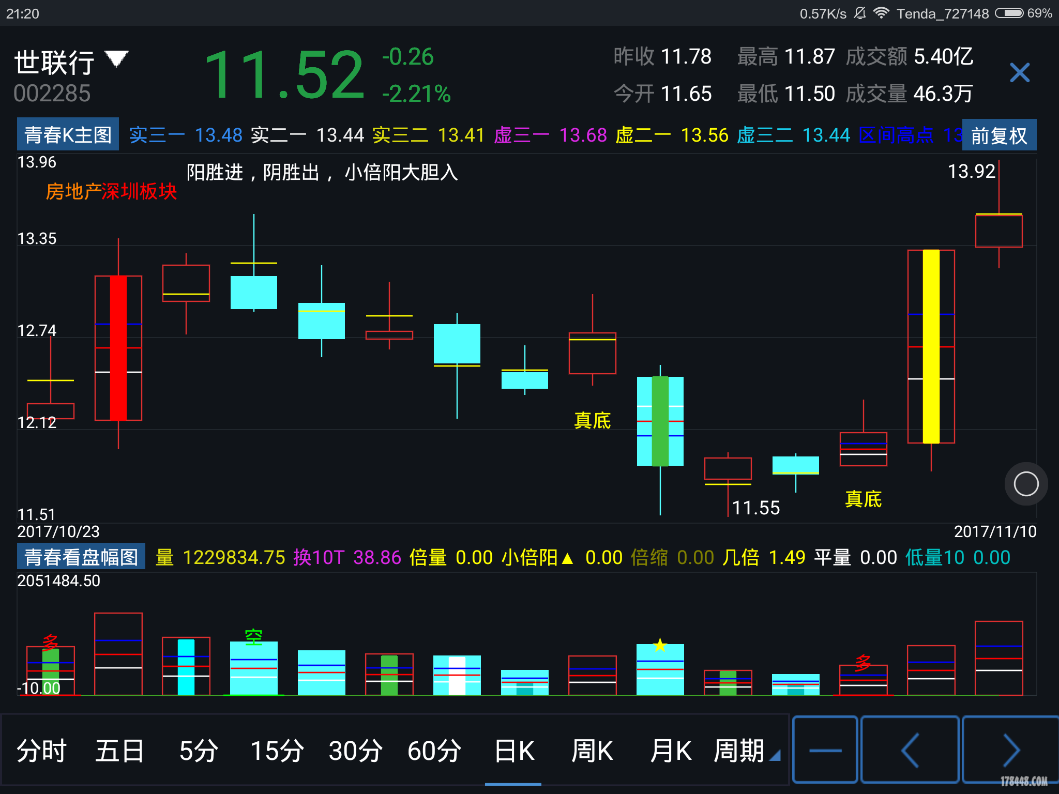Click the minus zoom-out button
Screen dimensions: 1059x794
pos(825,750)
